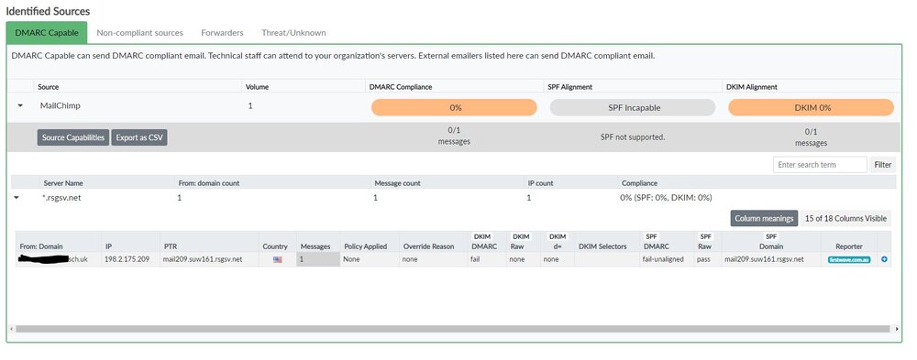Click the fail-unaligned SPF DMARC cell
Image resolution: width=917 pixels, height=360 pixels.
[663, 259]
